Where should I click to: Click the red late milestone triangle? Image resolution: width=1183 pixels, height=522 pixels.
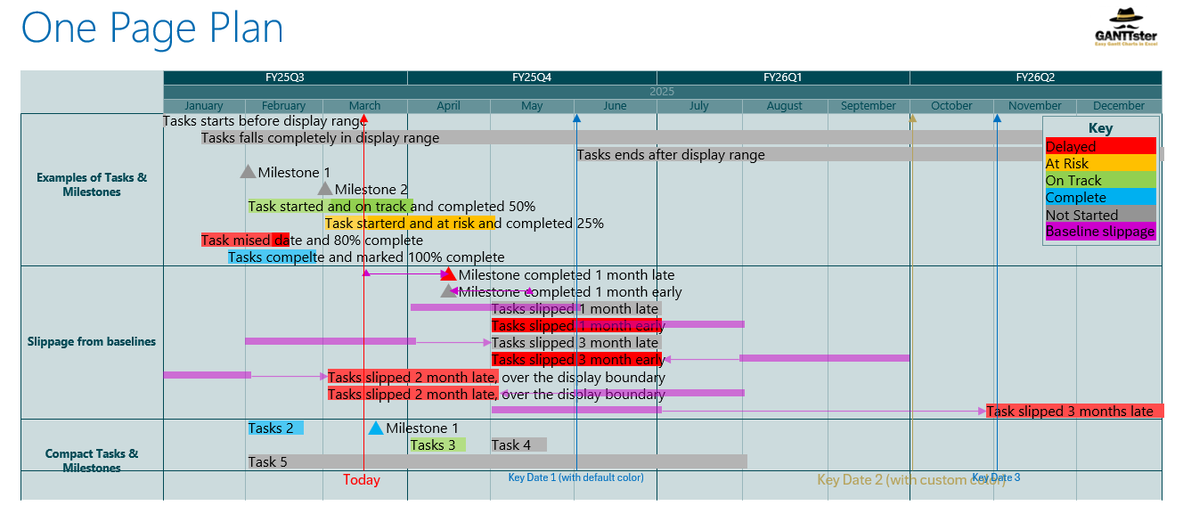pos(449,274)
